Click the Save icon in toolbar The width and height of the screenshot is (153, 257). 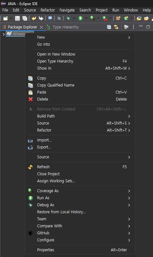[x=17, y=18]
